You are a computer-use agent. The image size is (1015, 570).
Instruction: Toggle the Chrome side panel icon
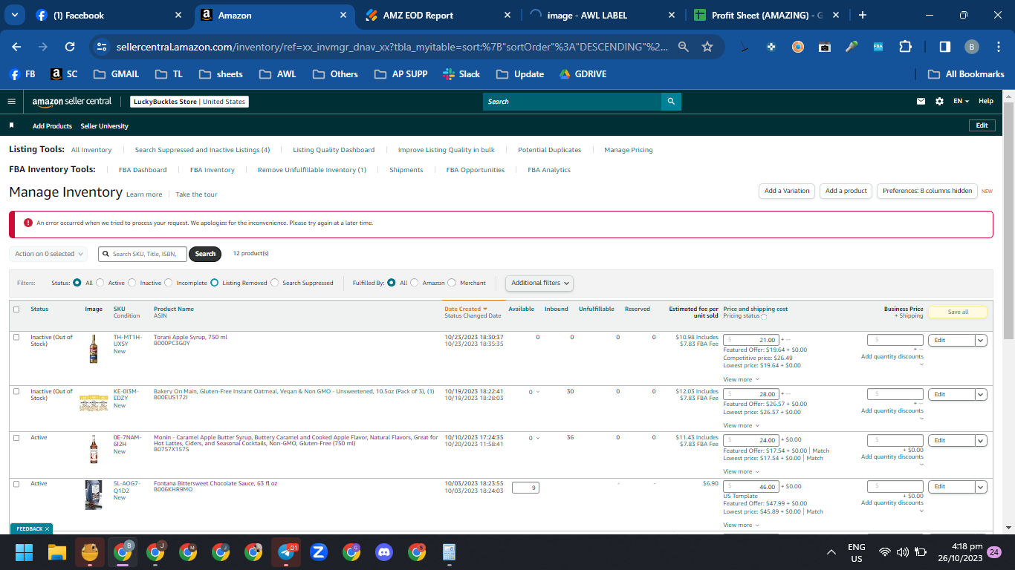click(x=944, y=47)
